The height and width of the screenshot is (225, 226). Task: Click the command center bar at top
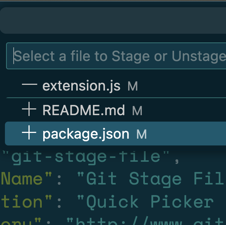(x=113, y=20)
